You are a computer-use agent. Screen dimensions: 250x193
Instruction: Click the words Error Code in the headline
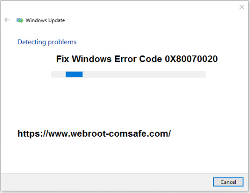tap(138, 59)
